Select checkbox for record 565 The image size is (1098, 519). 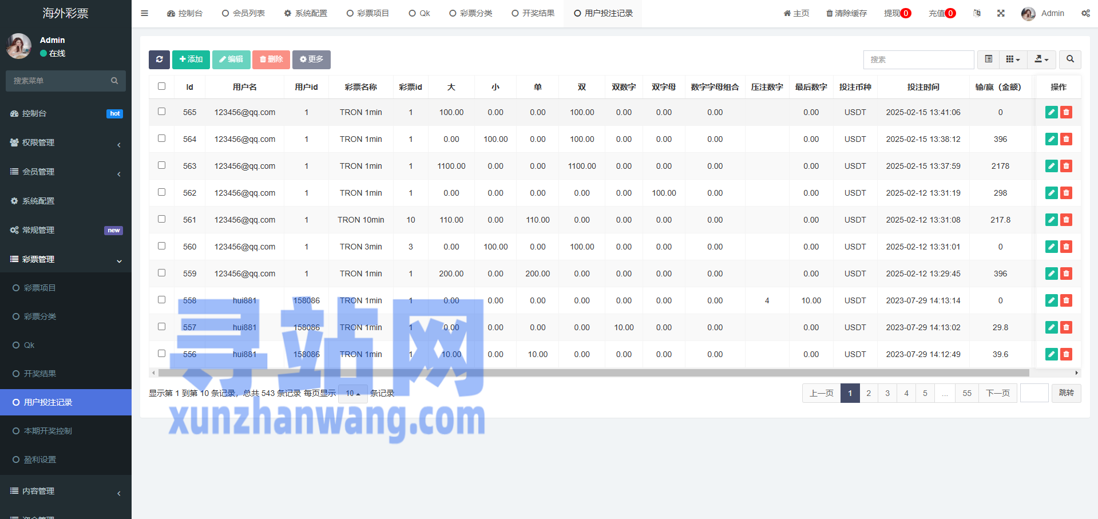coord(161,112)
